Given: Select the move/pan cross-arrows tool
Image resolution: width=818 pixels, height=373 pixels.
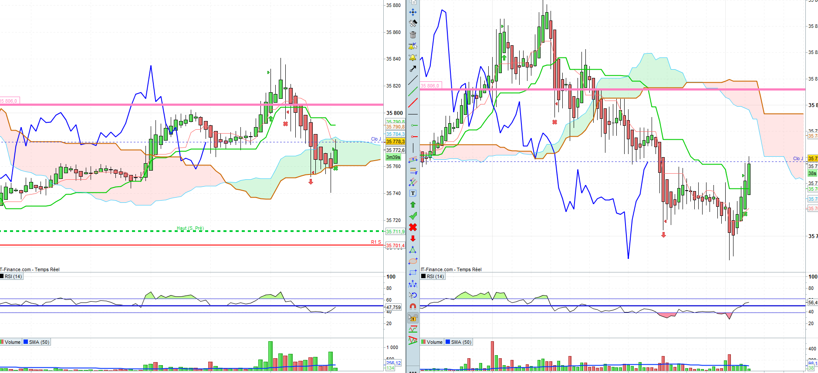Looking at the screenshot, I should pos(412,12).
